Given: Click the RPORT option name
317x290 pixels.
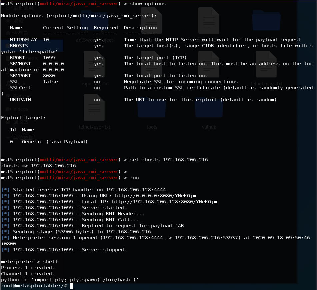Looking at the screenshot, I should point(17,58).
